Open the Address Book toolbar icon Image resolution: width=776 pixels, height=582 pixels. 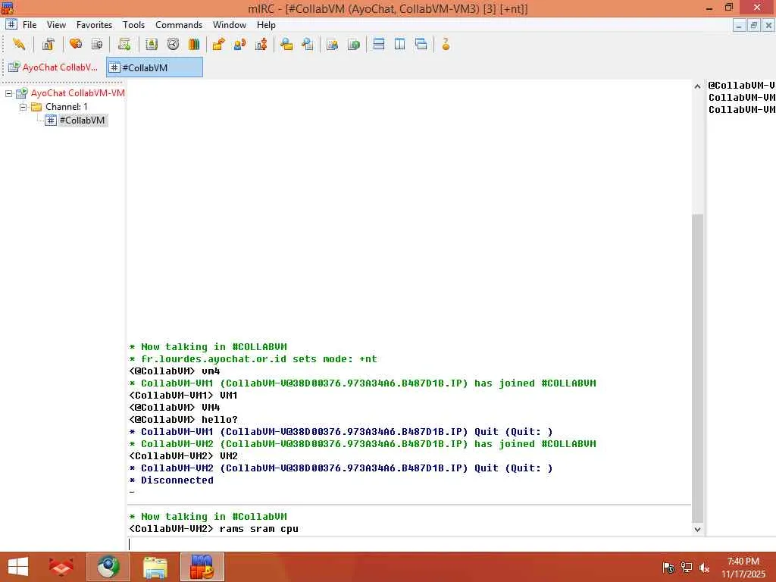coord(152,45)
